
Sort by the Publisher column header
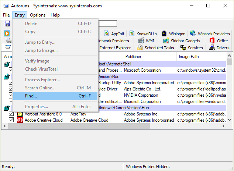coord(150,57)
